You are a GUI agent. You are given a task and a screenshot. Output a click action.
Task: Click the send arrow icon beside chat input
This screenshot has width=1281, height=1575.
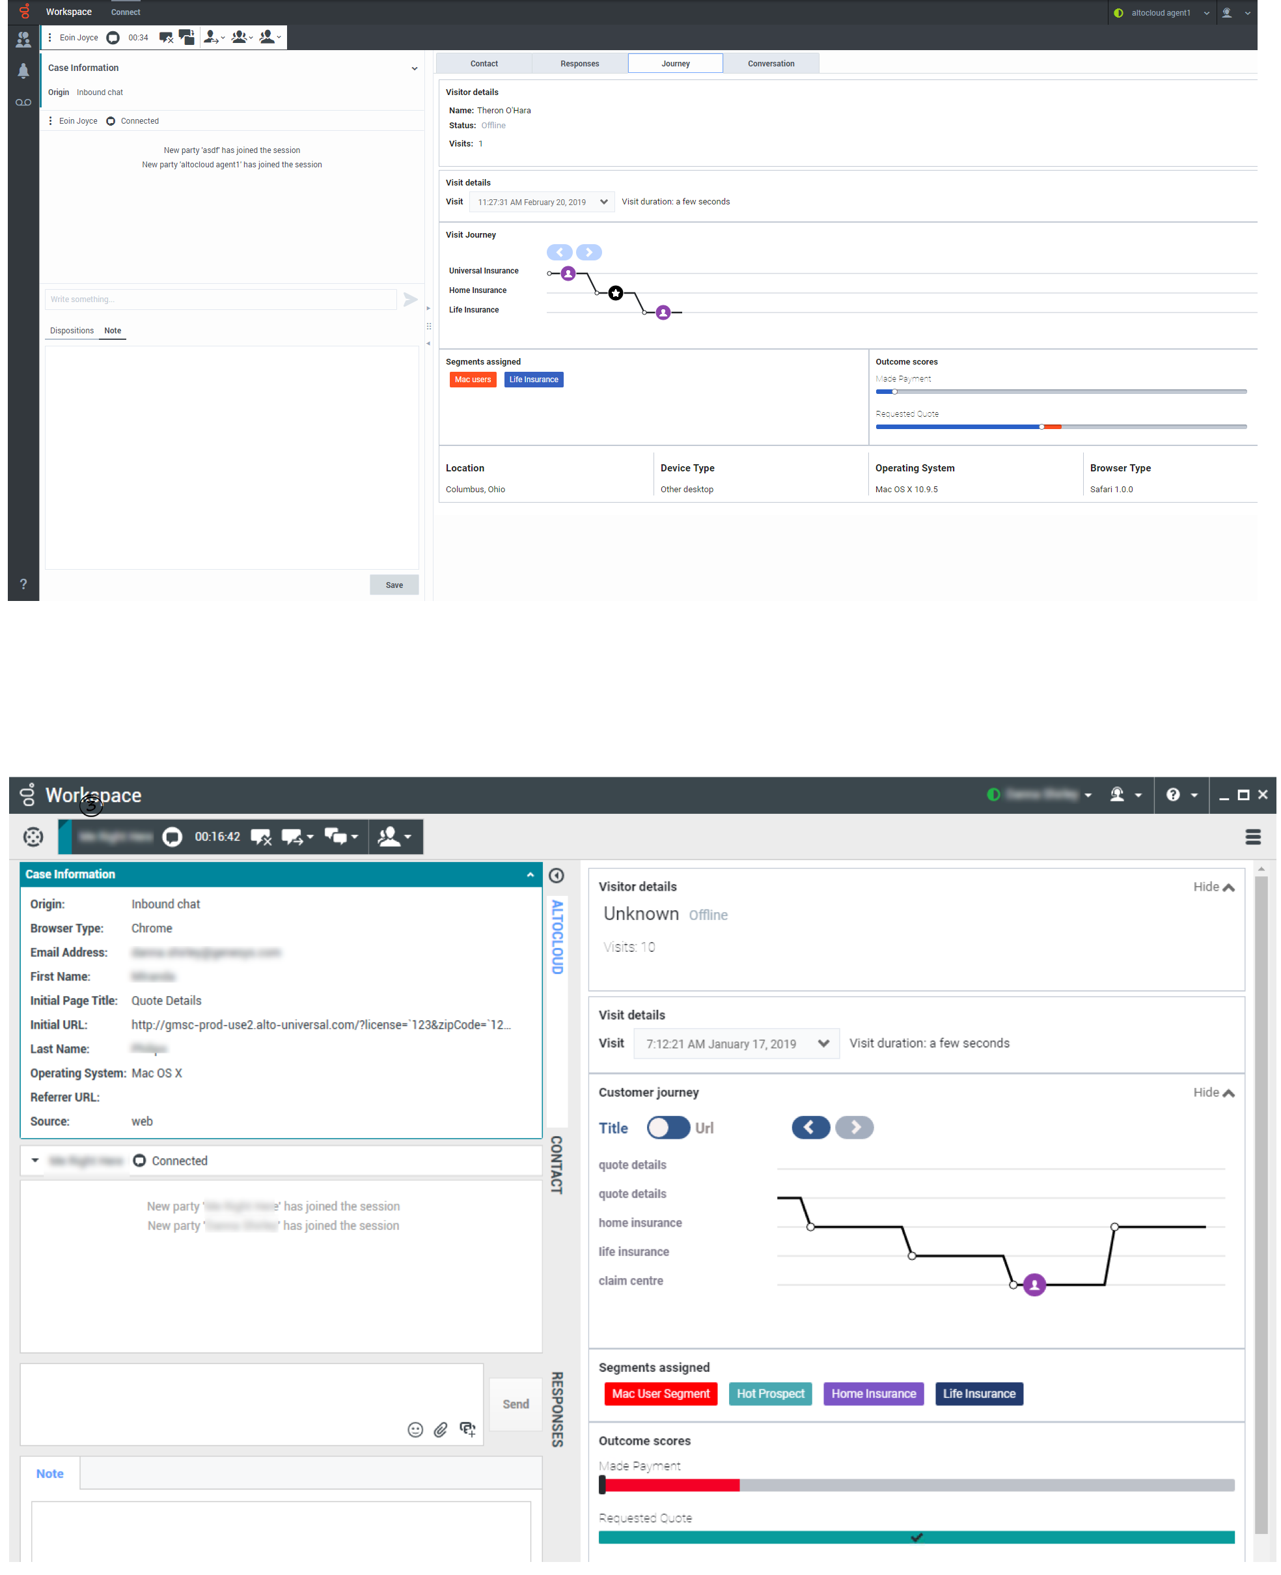[x=410, y=300]
